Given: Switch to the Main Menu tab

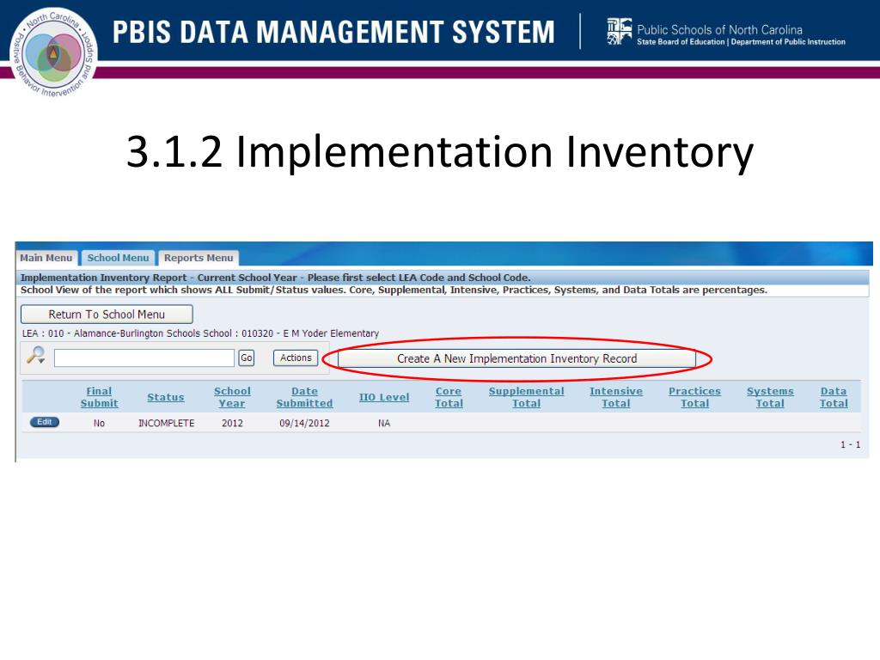Looking at the screenshot, I should (46, 258).
